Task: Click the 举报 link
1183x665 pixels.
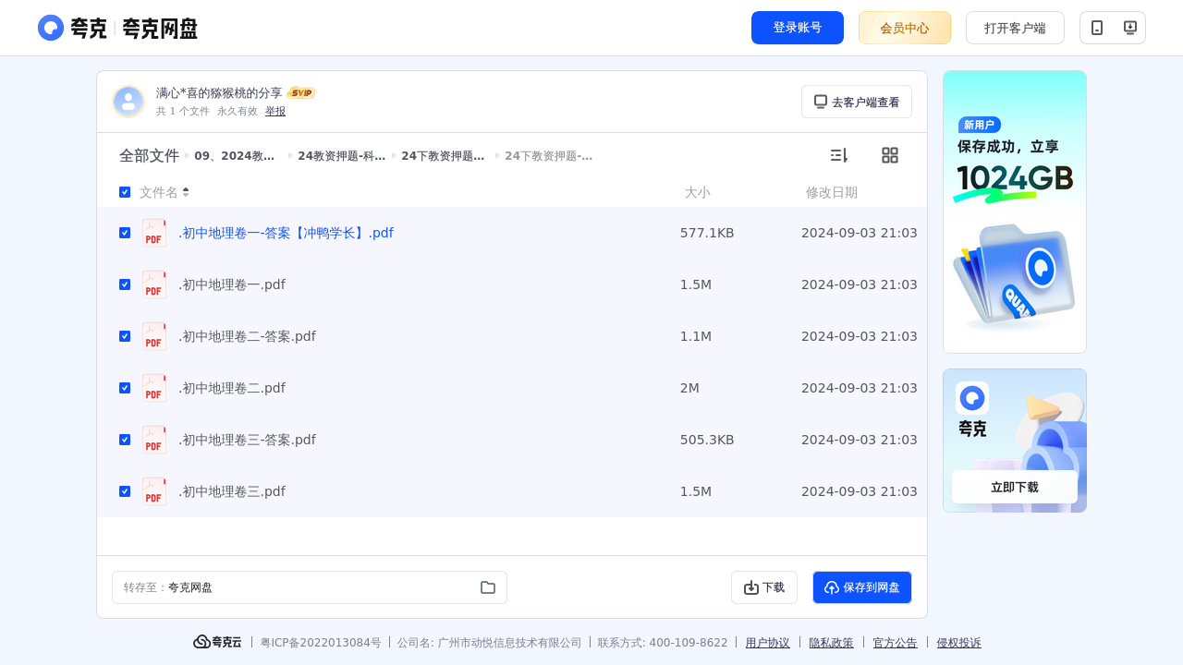Action: [275, 111]
